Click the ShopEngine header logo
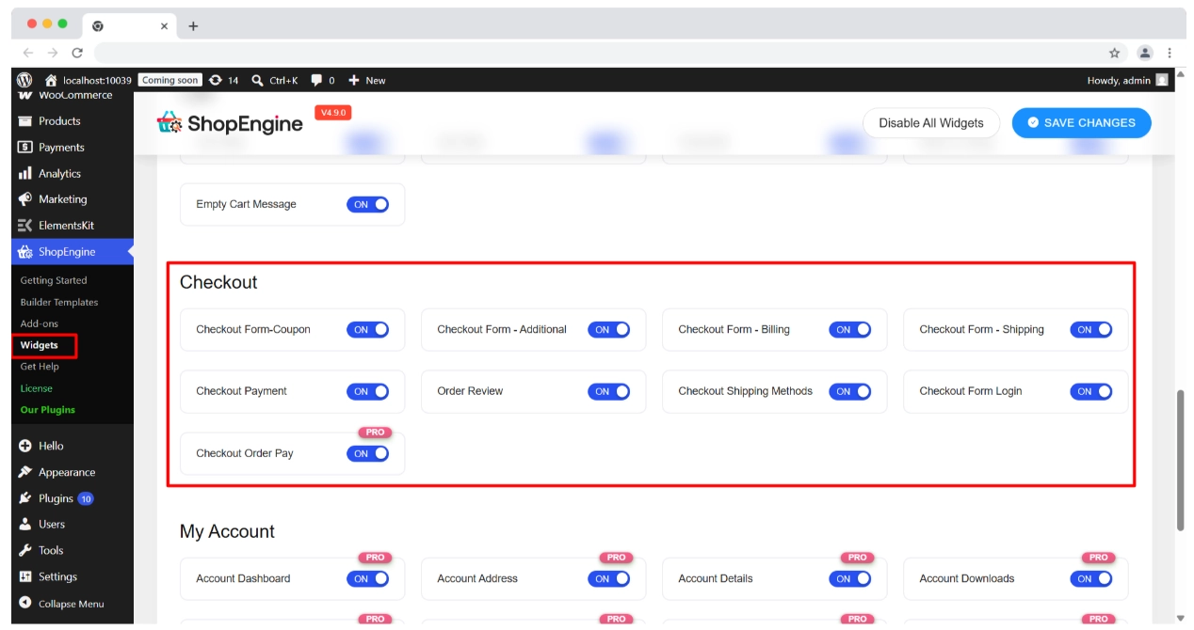 click(230, 123)
